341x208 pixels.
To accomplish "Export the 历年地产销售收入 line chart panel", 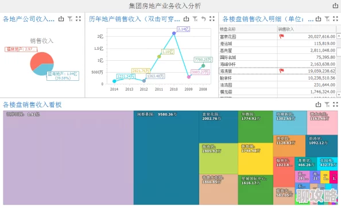I will [x=186, y=19].
